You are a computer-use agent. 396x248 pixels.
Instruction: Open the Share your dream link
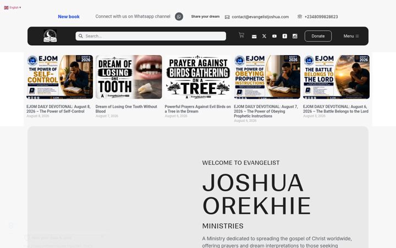pos(205,17)
